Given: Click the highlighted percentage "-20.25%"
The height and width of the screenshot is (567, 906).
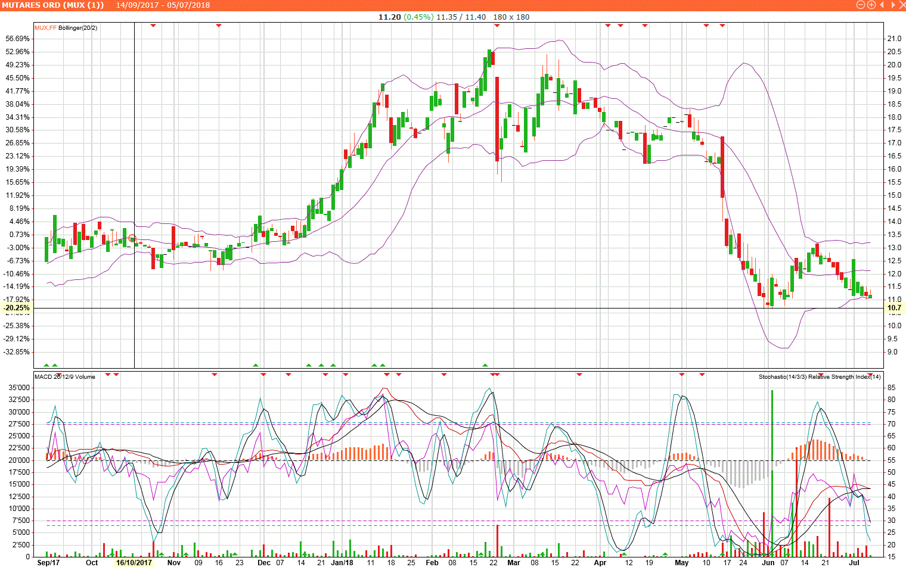Looking at the screenshot, I should point(17,308).
